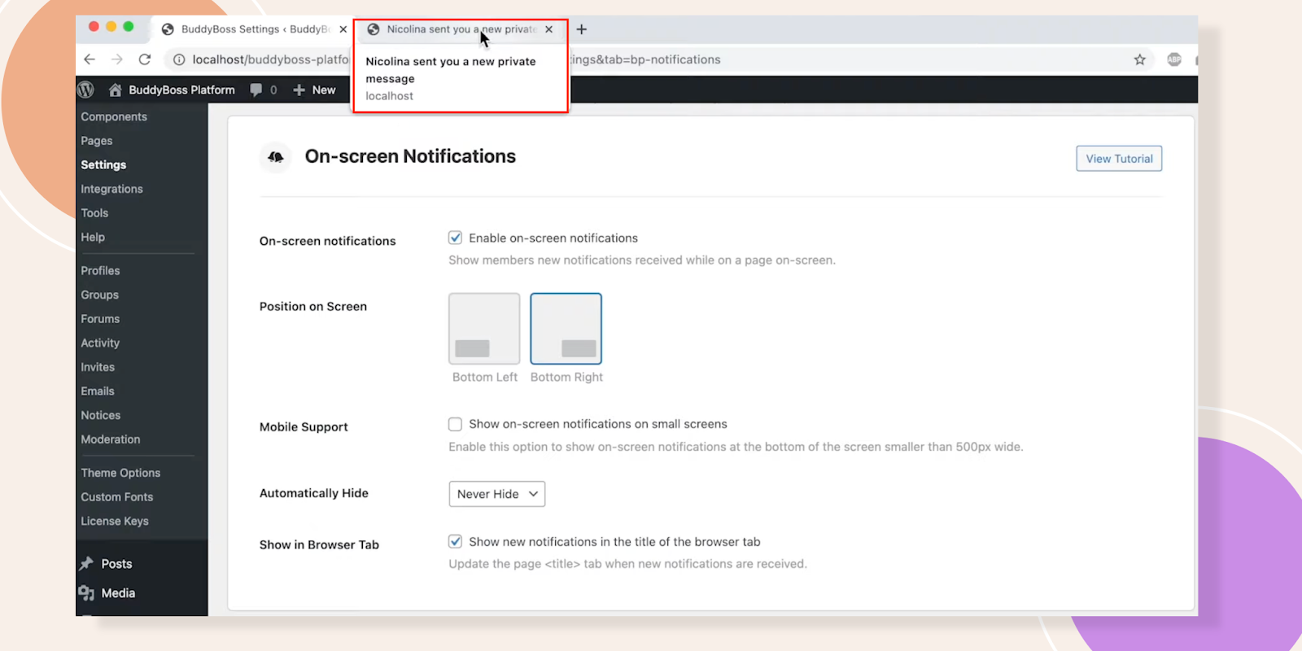Open Custom Fonts in the sidebar

coord(117,496)
